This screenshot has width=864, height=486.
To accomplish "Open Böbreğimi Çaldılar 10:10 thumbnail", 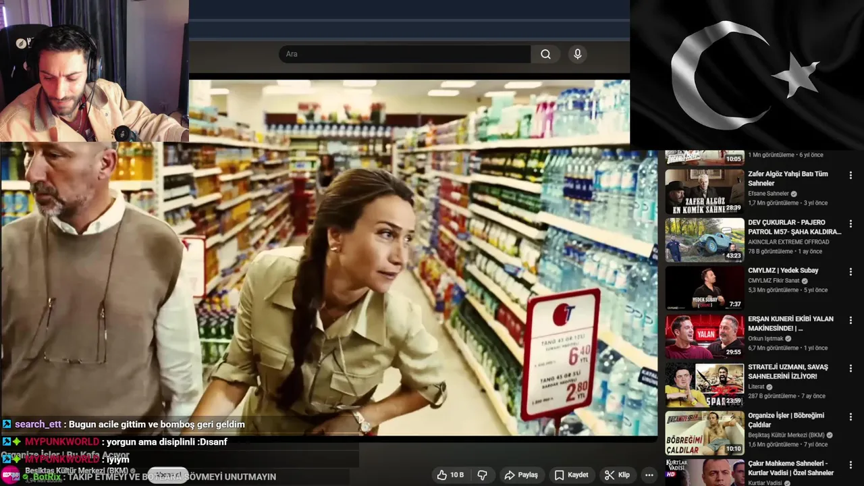I will click(705, 433).
